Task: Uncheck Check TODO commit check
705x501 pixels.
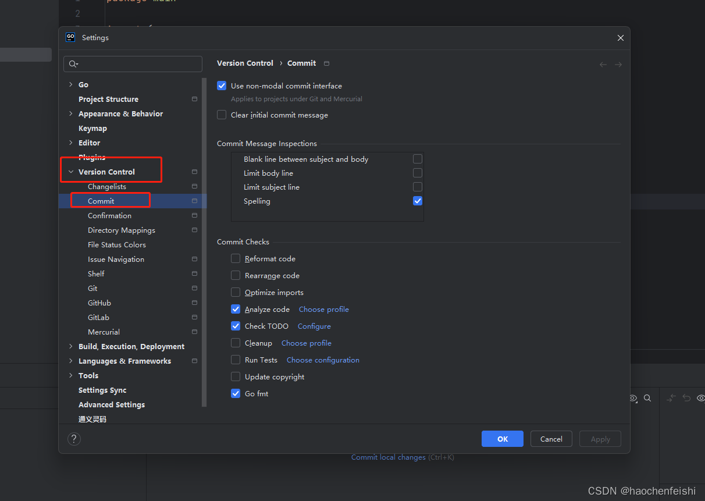Action: (236, 326)
